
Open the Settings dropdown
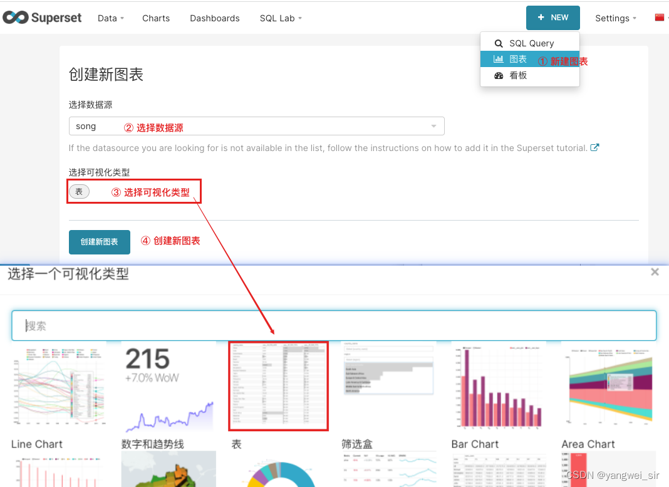(615, 18)
